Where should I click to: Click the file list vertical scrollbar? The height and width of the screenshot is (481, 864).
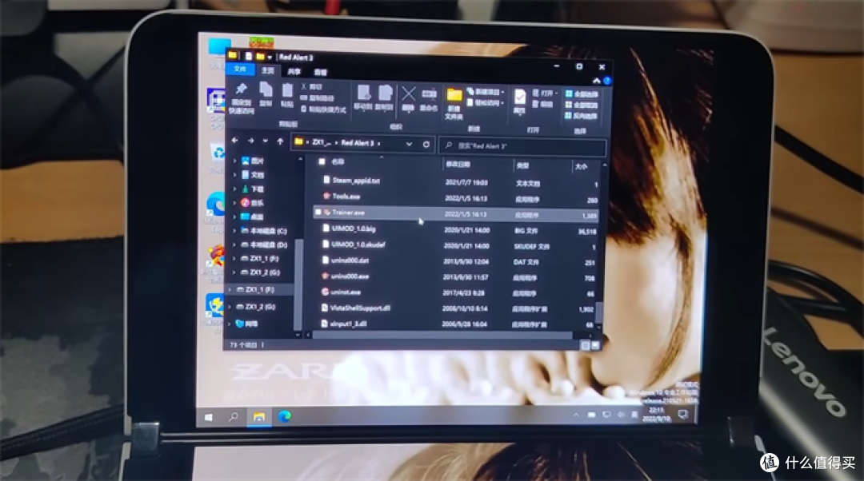(x=598, y=312)
